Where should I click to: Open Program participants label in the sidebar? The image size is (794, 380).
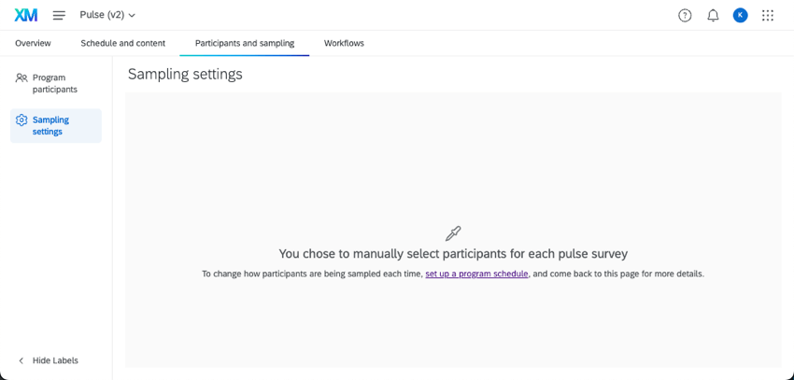[55, 84]
